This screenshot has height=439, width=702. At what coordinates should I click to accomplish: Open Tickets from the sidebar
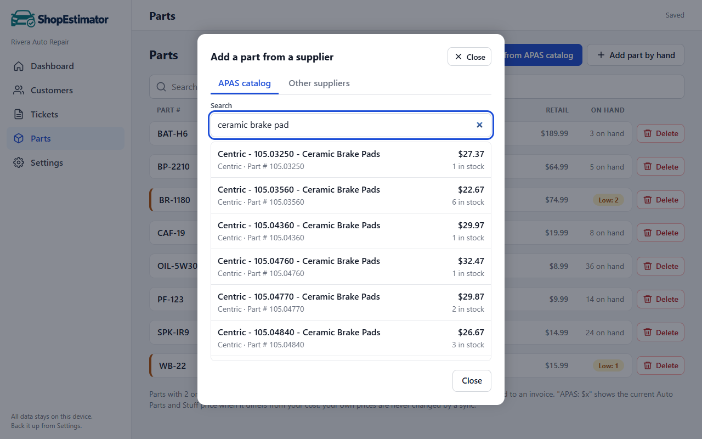tap(66, 115)
